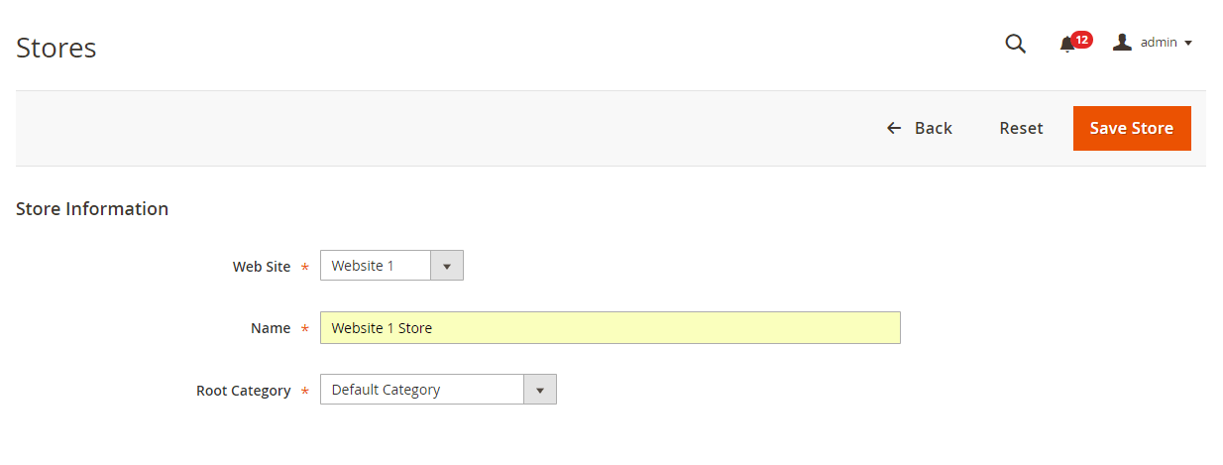Click the Web Site dropdown arrow

pyautogui.click(x=447, y=266)
